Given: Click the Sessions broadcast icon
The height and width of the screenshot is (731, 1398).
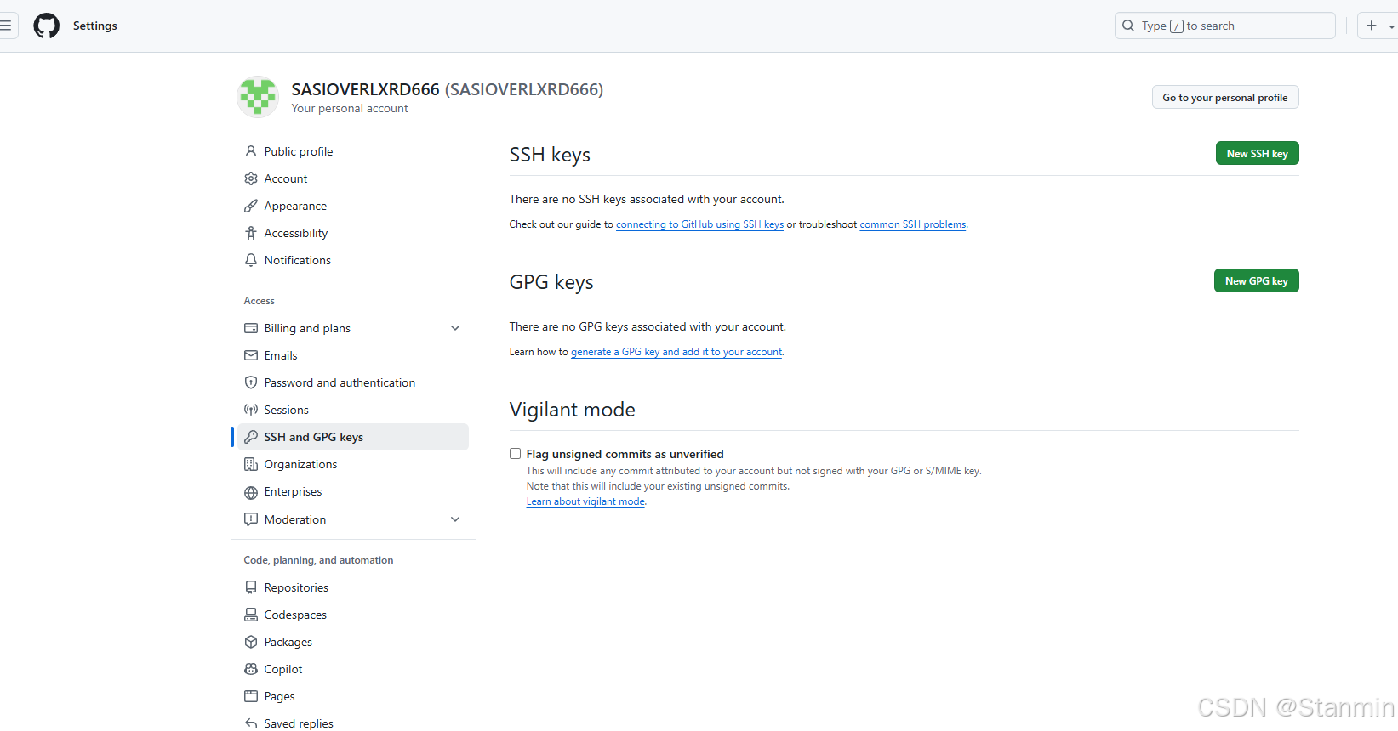Looking at the screenshot, I should click(x=251, y=410).
